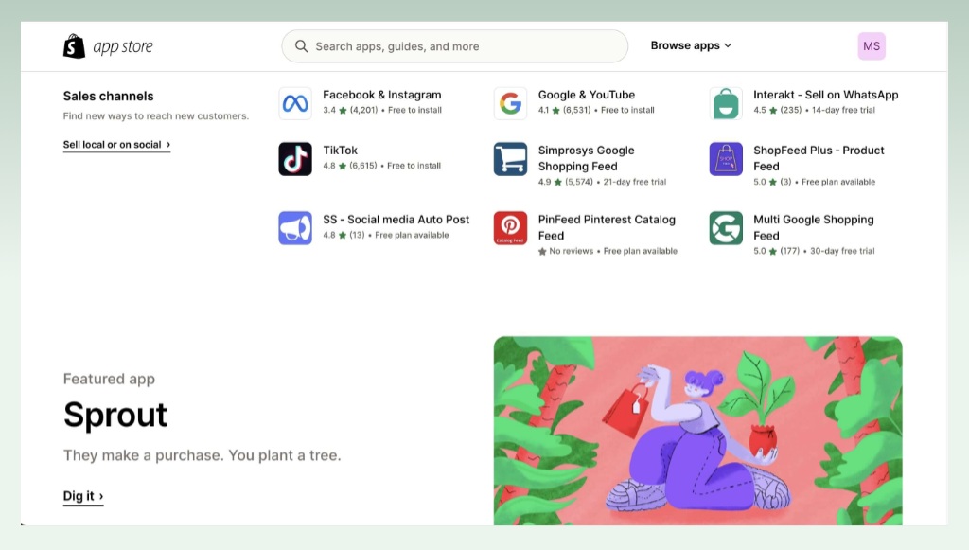Open the Facebook & Instagram app icon
The image size is (969, 550).
click(295, 103)
